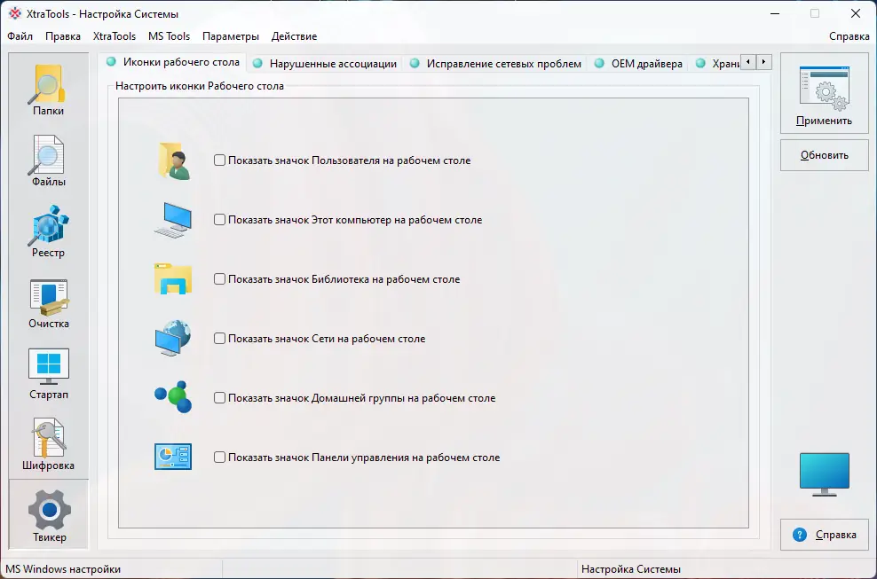This screenshot has width=877, height=579.
Task: Click the Library folder icon
Action: click(173, 279)
